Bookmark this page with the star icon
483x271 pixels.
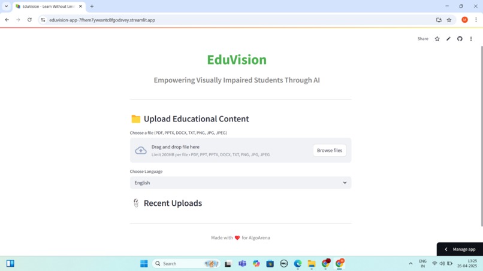449,20
